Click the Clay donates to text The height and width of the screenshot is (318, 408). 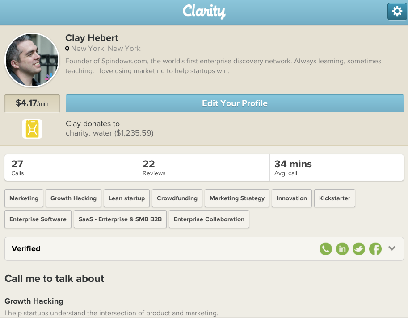[x=93, y=124]
